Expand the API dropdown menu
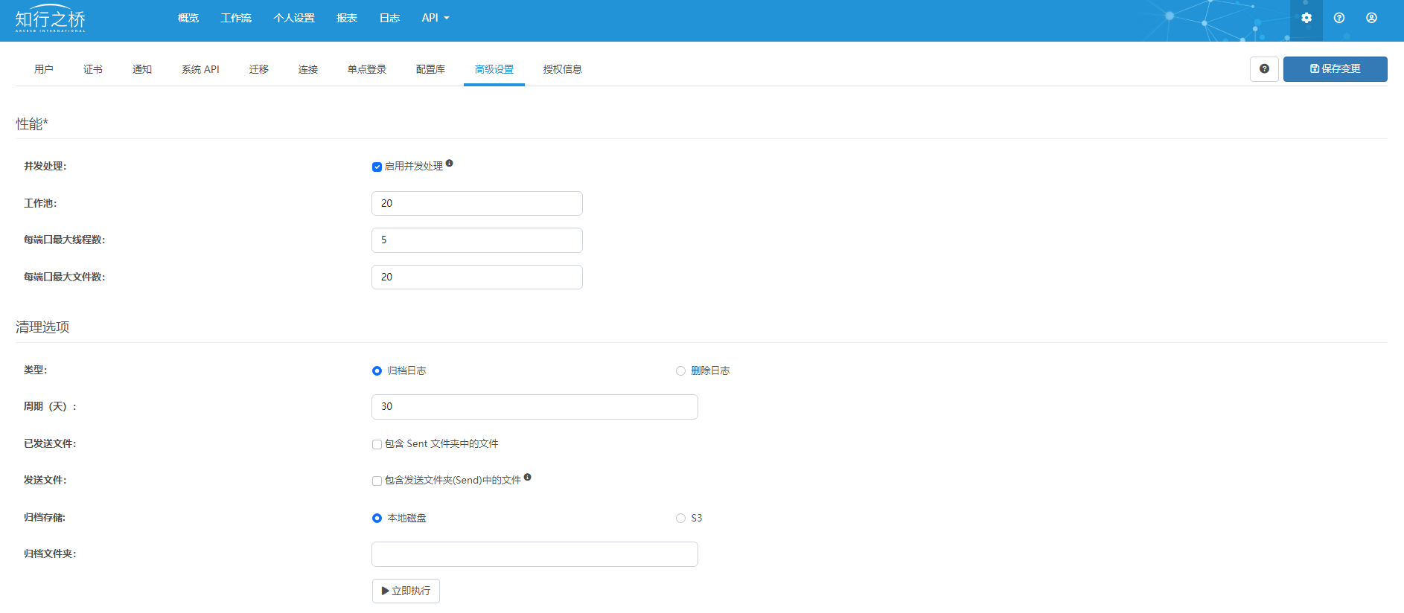The width and height of the screenshot is (1404, 613). click(435, 18)
